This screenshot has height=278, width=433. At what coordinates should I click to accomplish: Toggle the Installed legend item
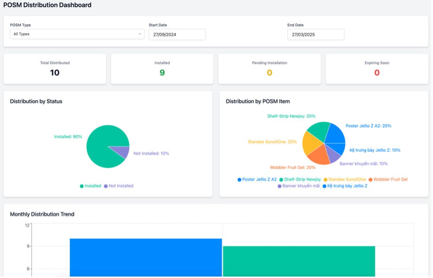point(90,186)
